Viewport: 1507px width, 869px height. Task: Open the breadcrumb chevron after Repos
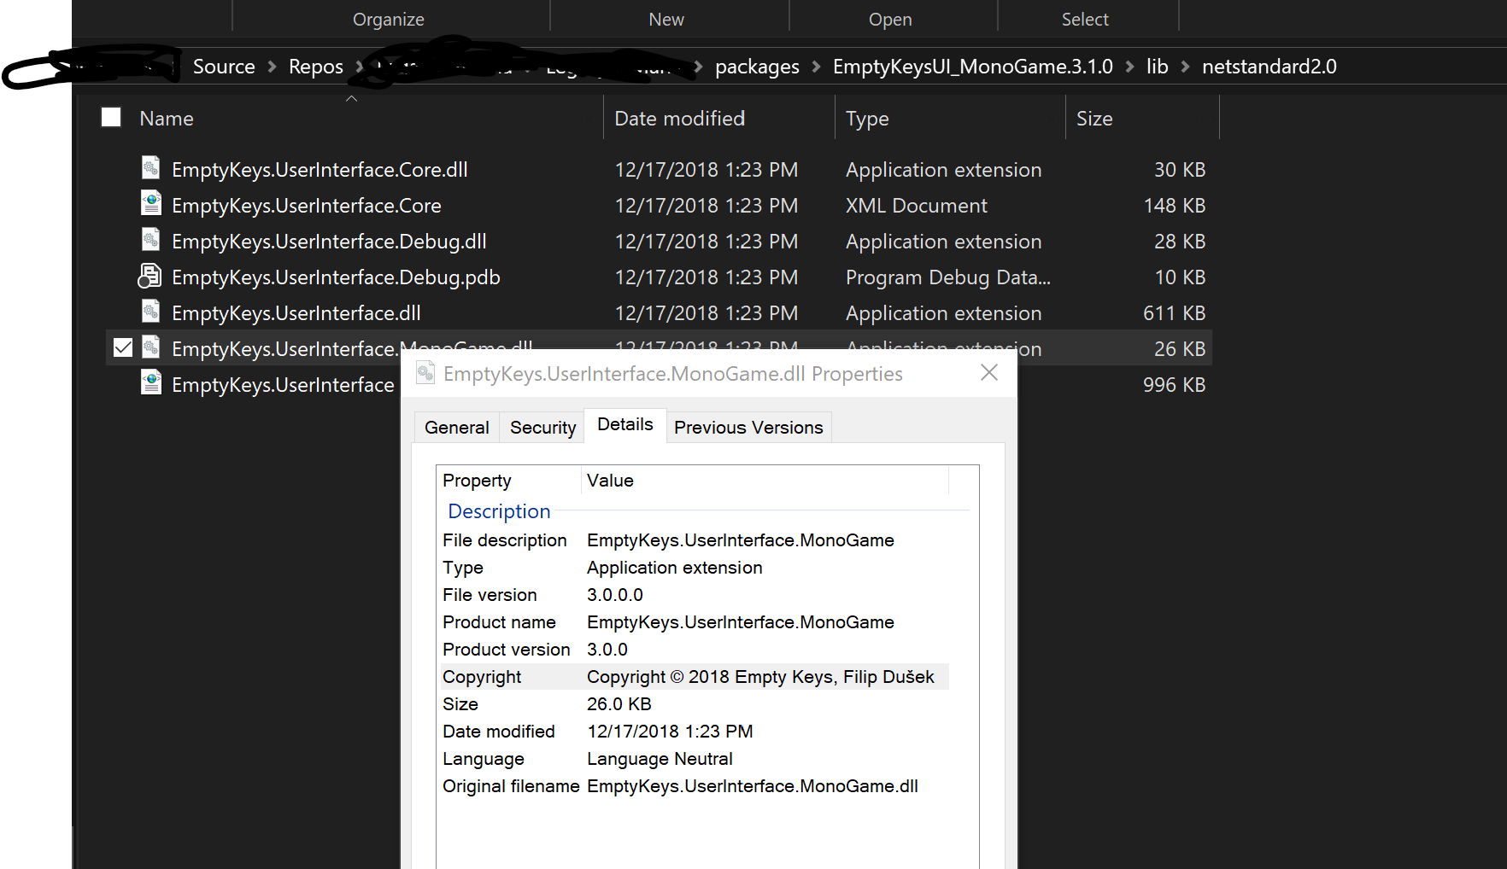[358, 66]
